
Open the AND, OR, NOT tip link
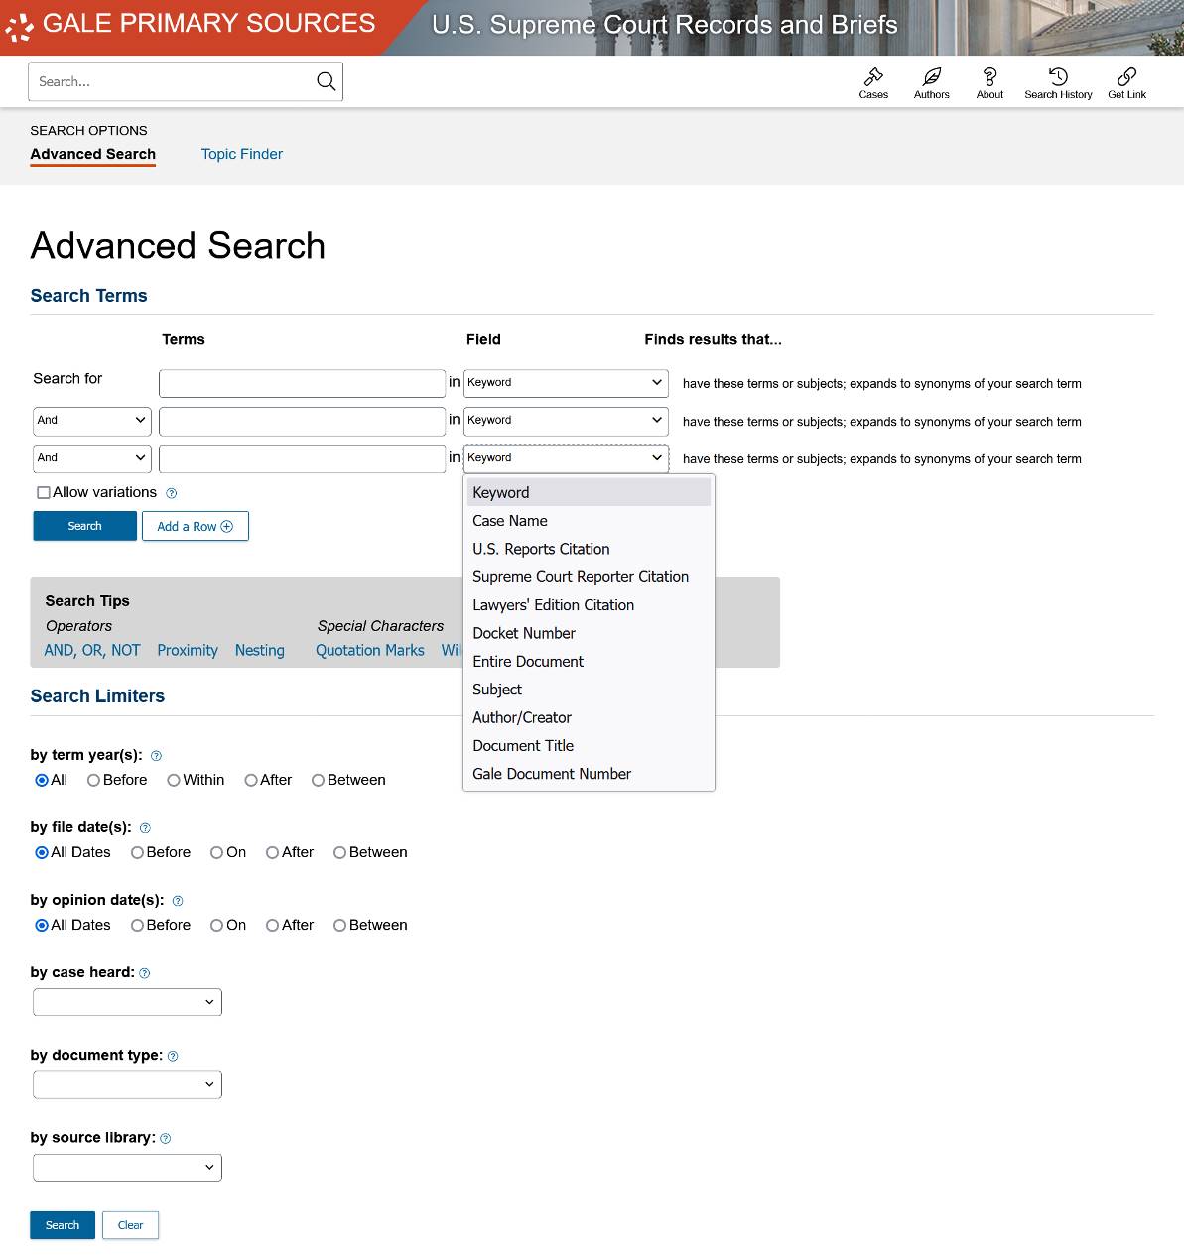92,651
